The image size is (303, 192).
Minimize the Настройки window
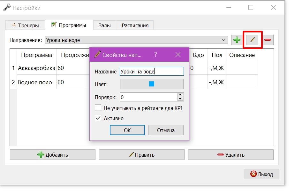coord(229,8)
